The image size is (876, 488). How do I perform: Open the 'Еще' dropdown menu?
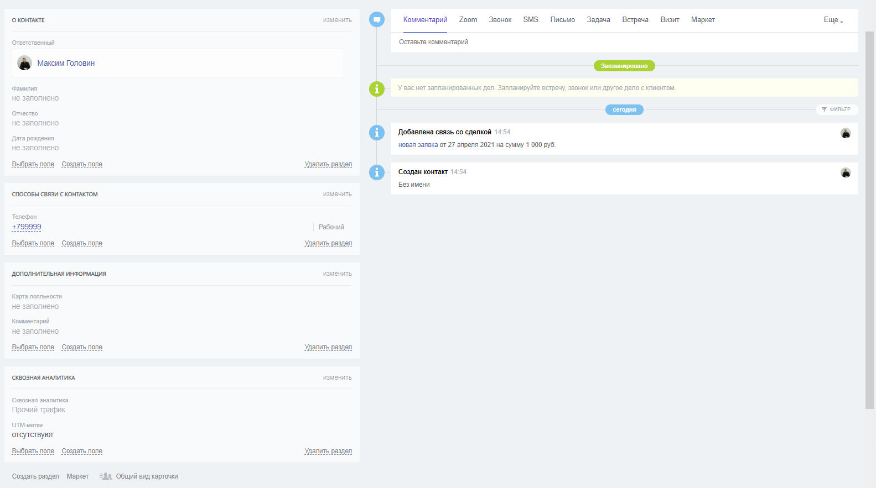pyautogui.click(x=833, y=20)
